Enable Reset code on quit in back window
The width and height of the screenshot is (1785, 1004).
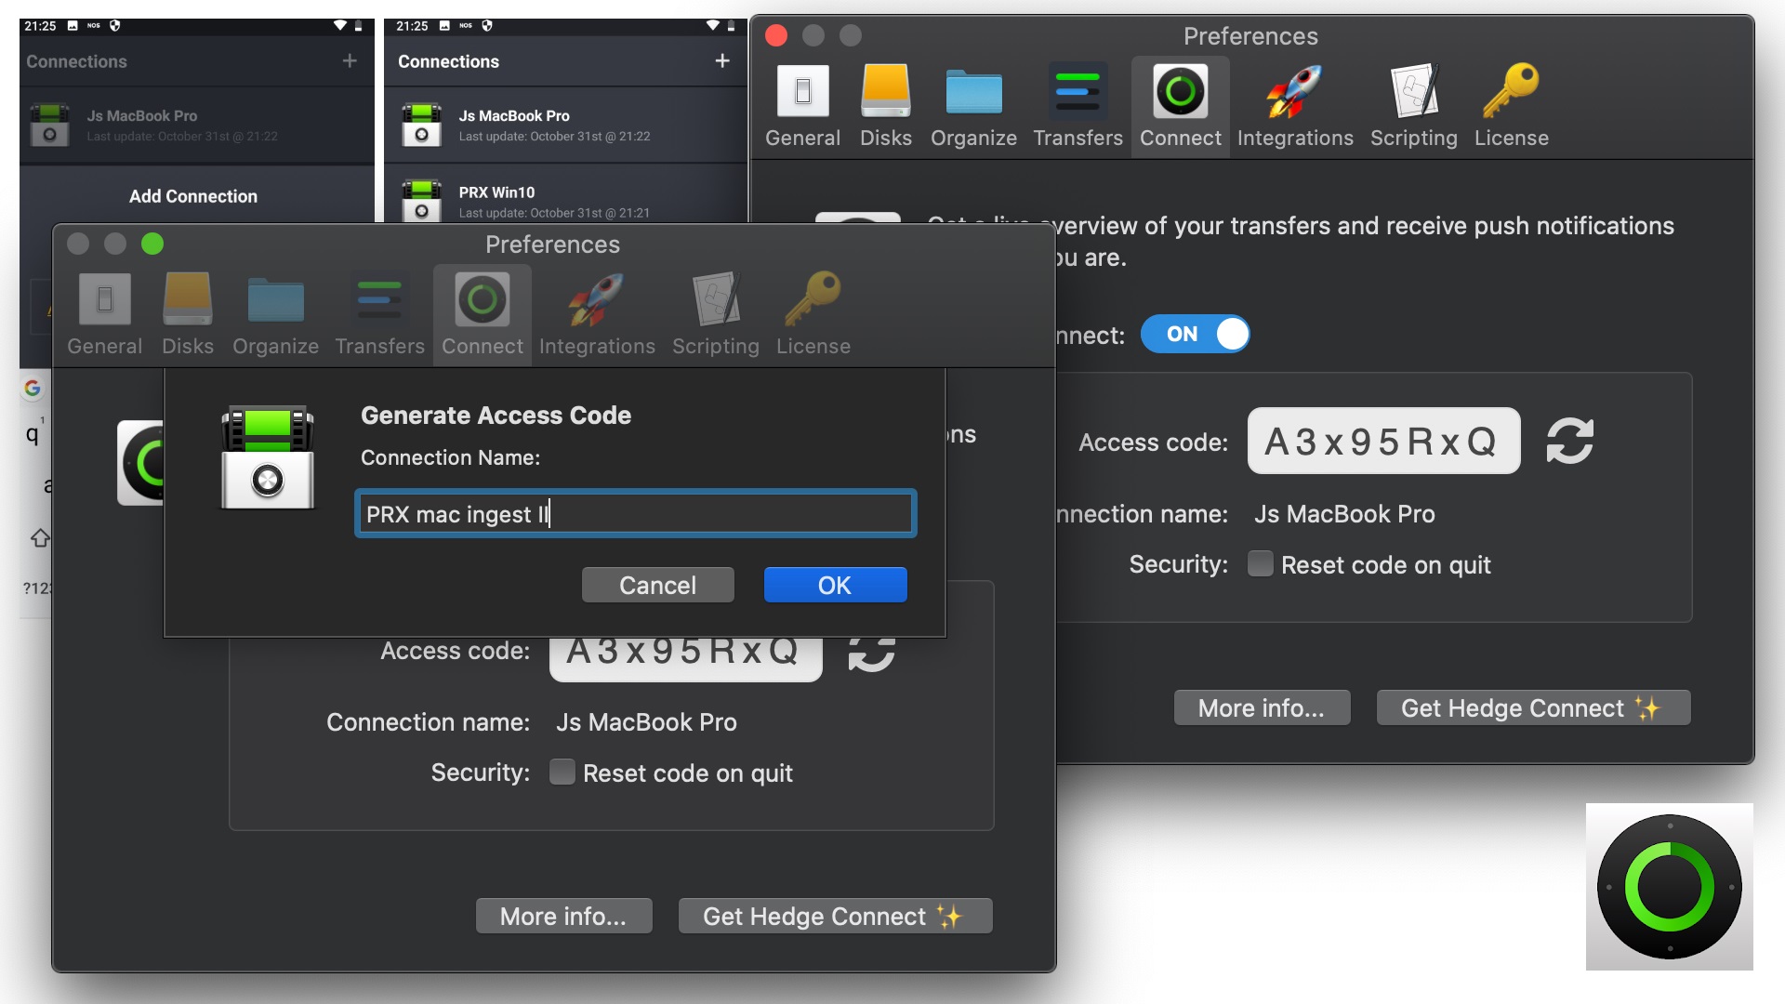pyautogui.click(x=1260, y=564)
